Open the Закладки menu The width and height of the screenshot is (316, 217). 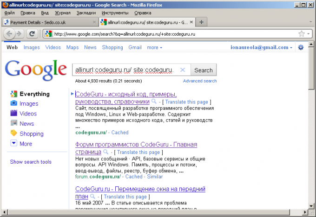pos(86,13)
